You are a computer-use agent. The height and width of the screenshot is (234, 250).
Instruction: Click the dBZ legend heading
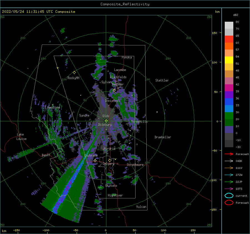pyautogui.click(x=236, y=15)
